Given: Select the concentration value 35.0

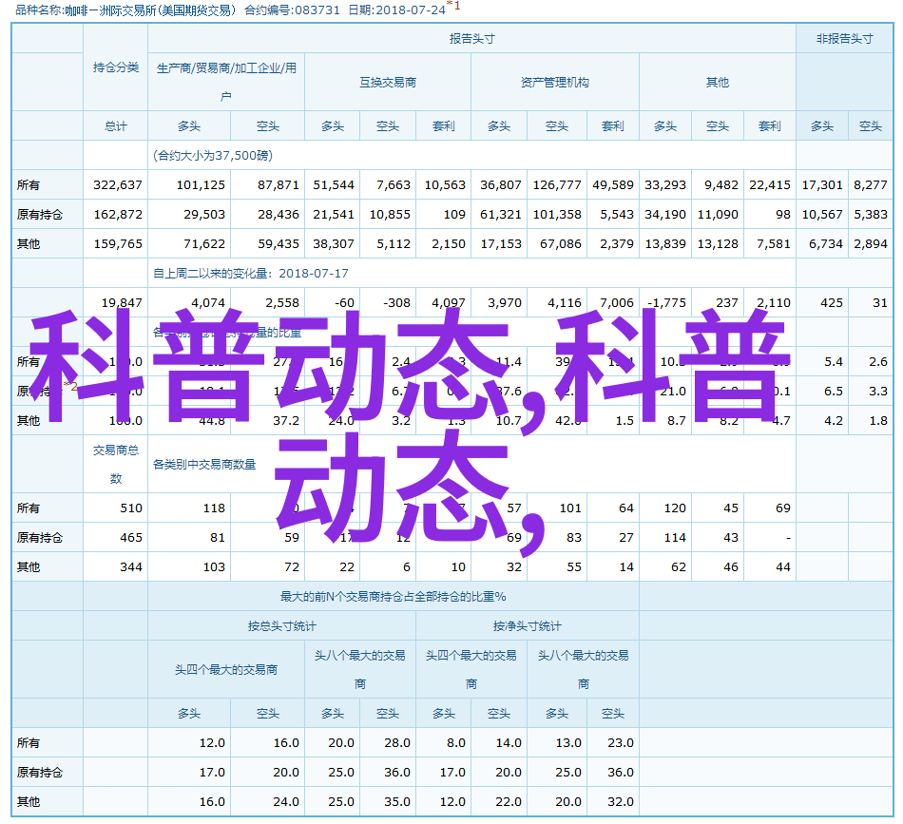Looking at the screenshot, I should coord(396,801).
